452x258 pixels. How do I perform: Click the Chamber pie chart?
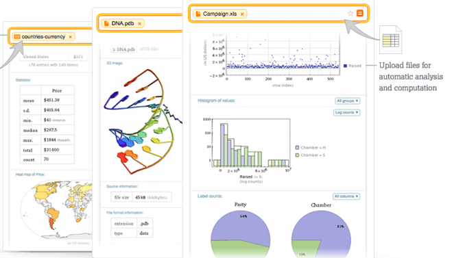click(321, 234)
